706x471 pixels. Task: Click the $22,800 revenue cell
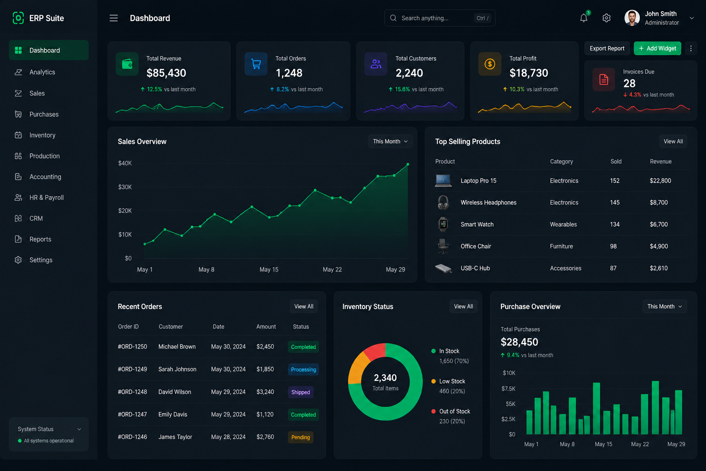(x=660, y=181)
